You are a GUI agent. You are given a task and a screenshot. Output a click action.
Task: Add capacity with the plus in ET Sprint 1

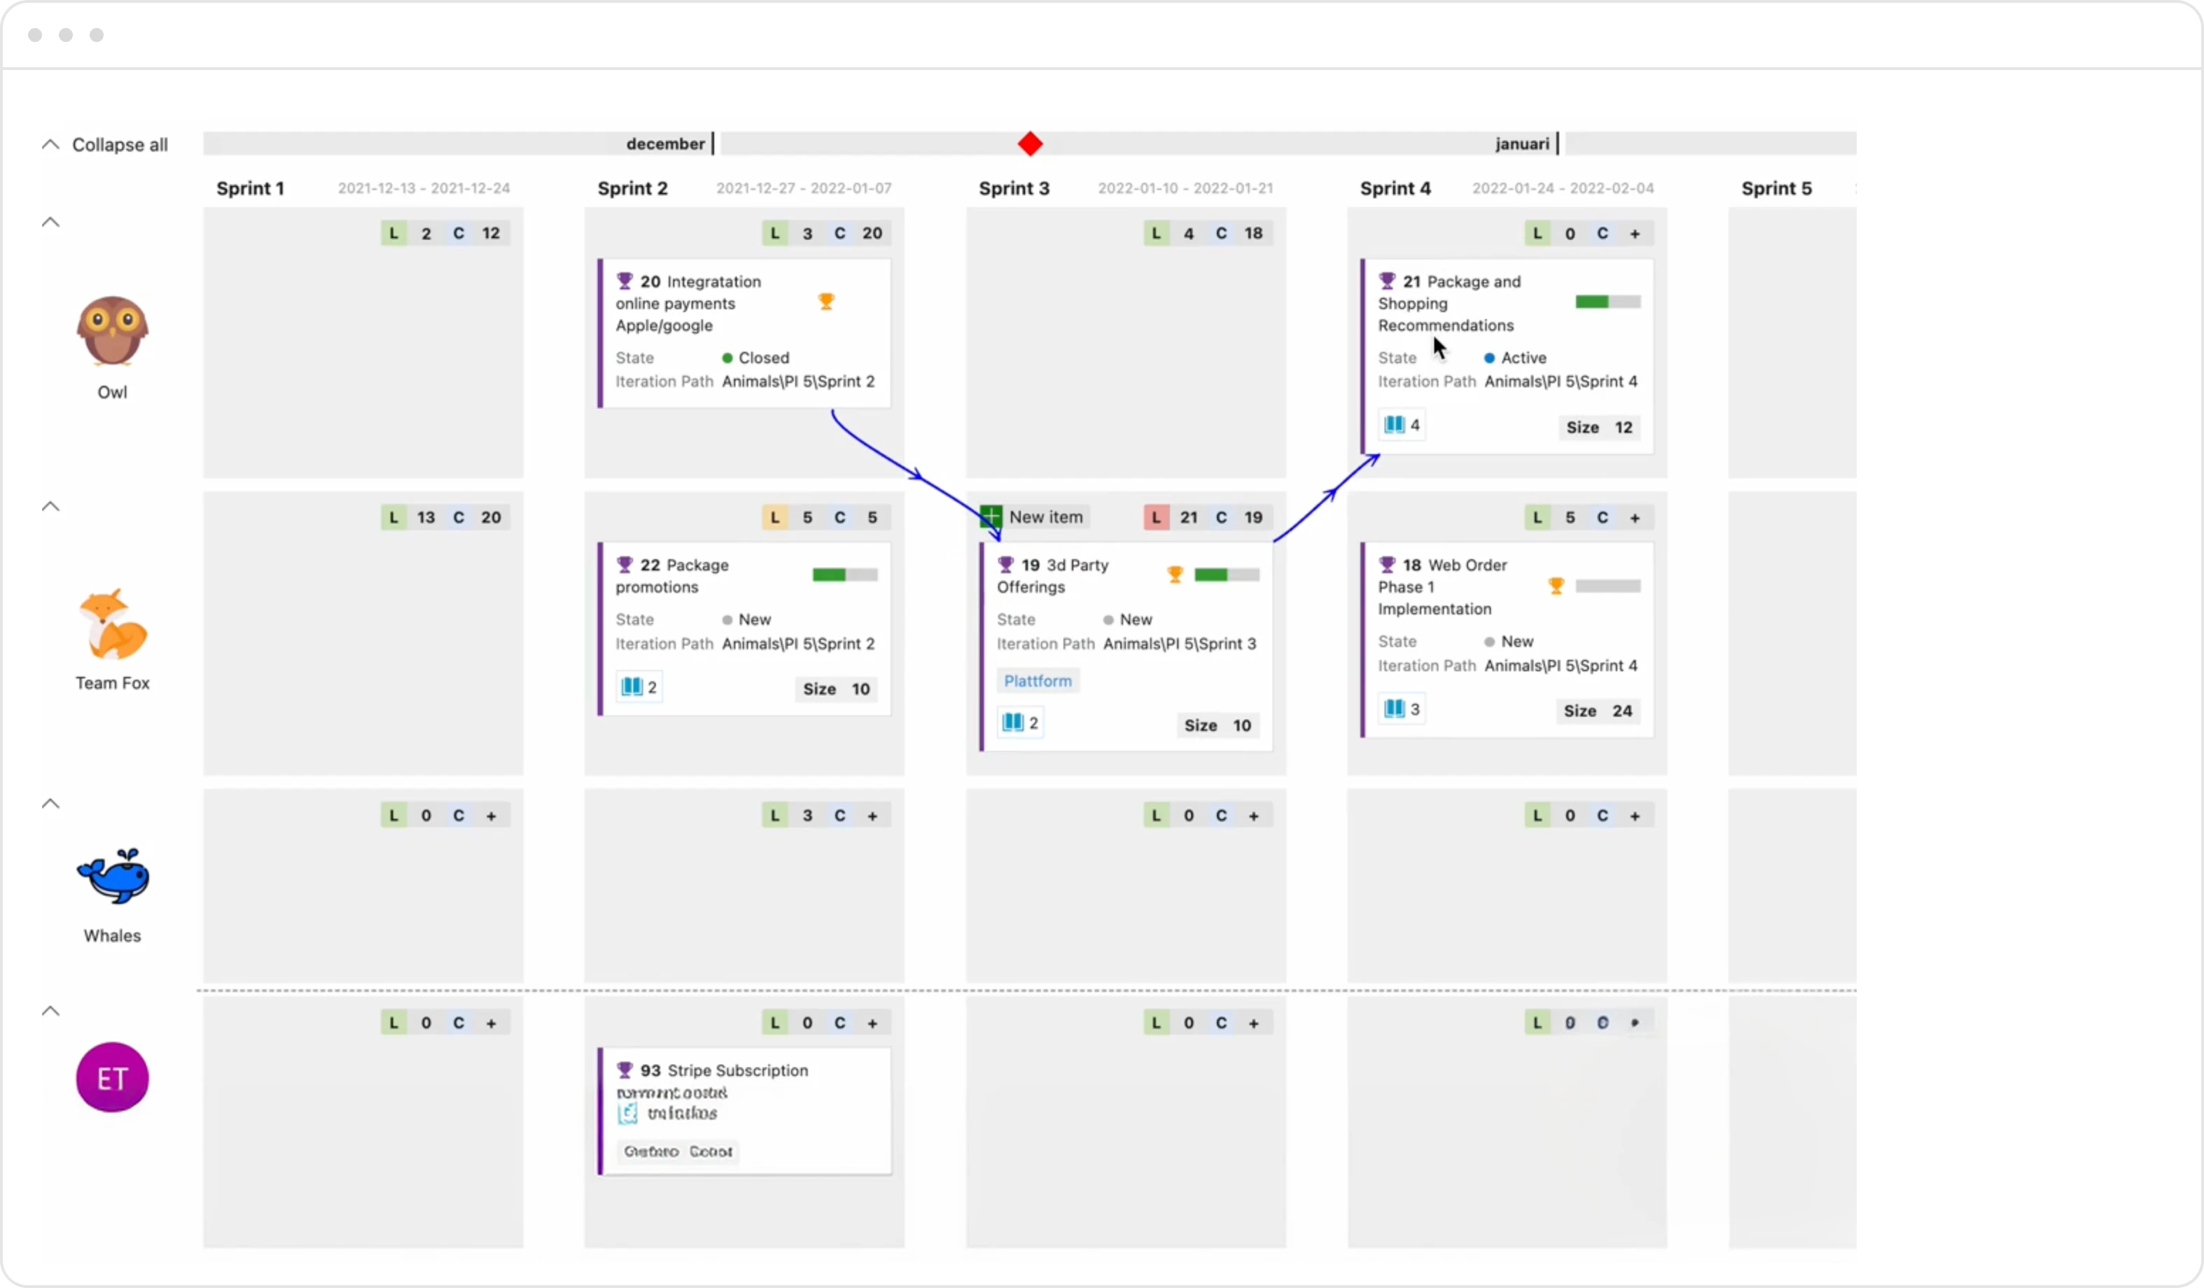491,1023
